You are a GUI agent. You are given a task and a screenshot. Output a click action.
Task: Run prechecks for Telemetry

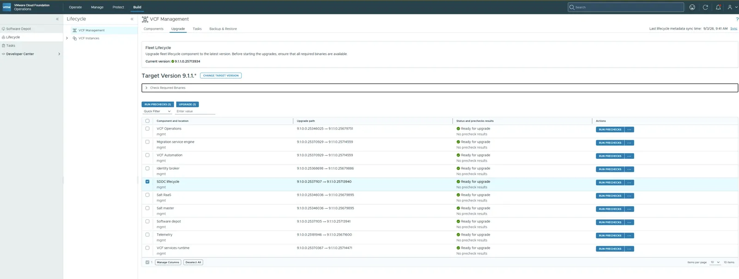click(610, 236)
